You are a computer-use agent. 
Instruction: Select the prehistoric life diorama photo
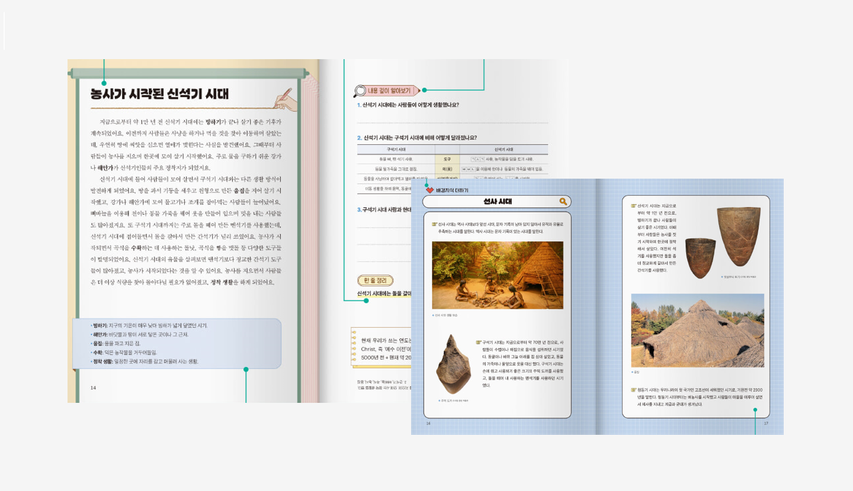pyautogui.click(x=498, y=275)
